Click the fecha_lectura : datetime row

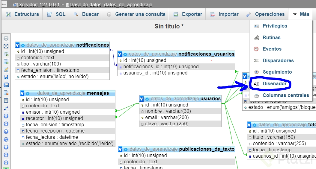(67, 137)
